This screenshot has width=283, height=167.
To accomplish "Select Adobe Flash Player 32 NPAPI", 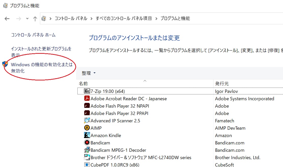I will pos(120,106).
